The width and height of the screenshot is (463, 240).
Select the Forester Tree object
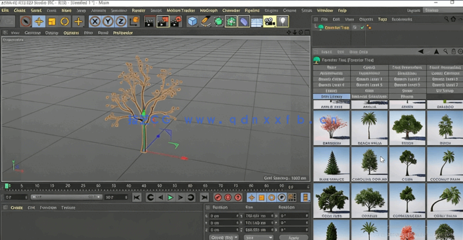point(337,27)
